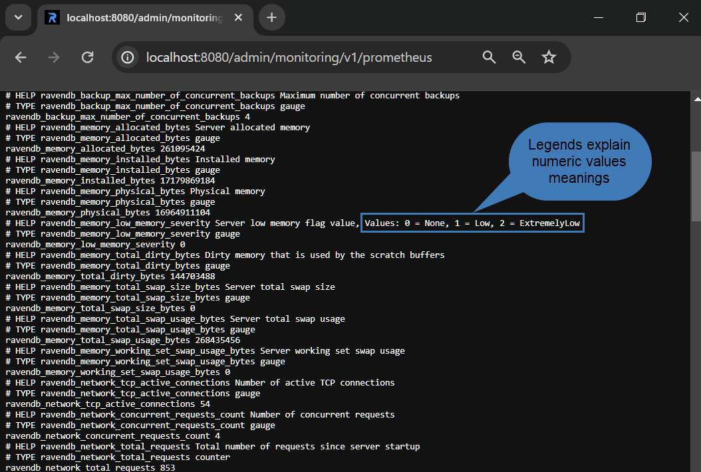Click the value line 'ravendb_memory_allocated_bytes 261095424'
Screen dimensions: 701x472
click(x=105, y=148)
